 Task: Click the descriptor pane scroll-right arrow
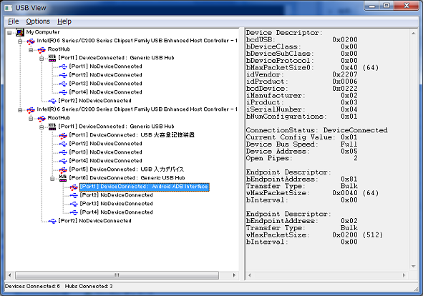click(404, 275)
